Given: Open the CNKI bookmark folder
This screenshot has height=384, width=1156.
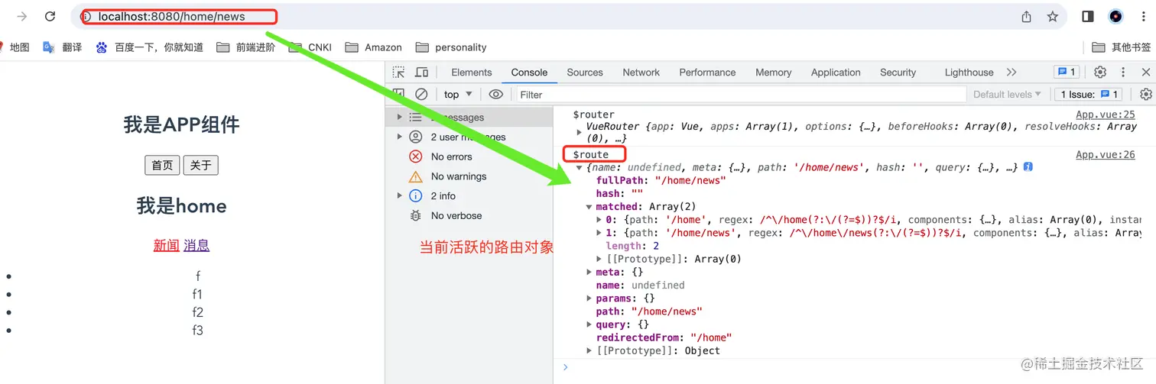Looking at the screenshot, I should point(310,47).
